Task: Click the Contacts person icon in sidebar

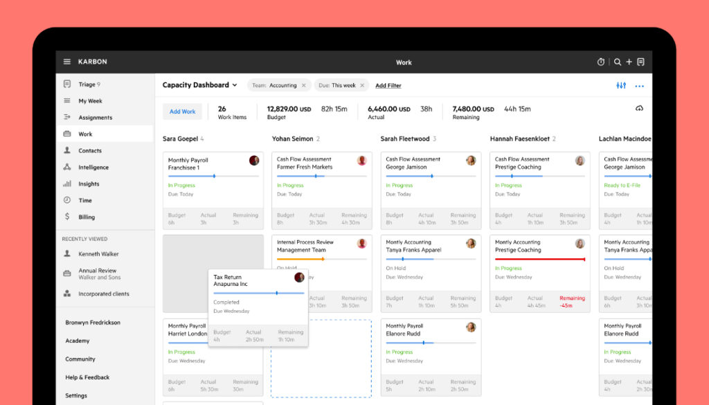Action: point(67,150)
